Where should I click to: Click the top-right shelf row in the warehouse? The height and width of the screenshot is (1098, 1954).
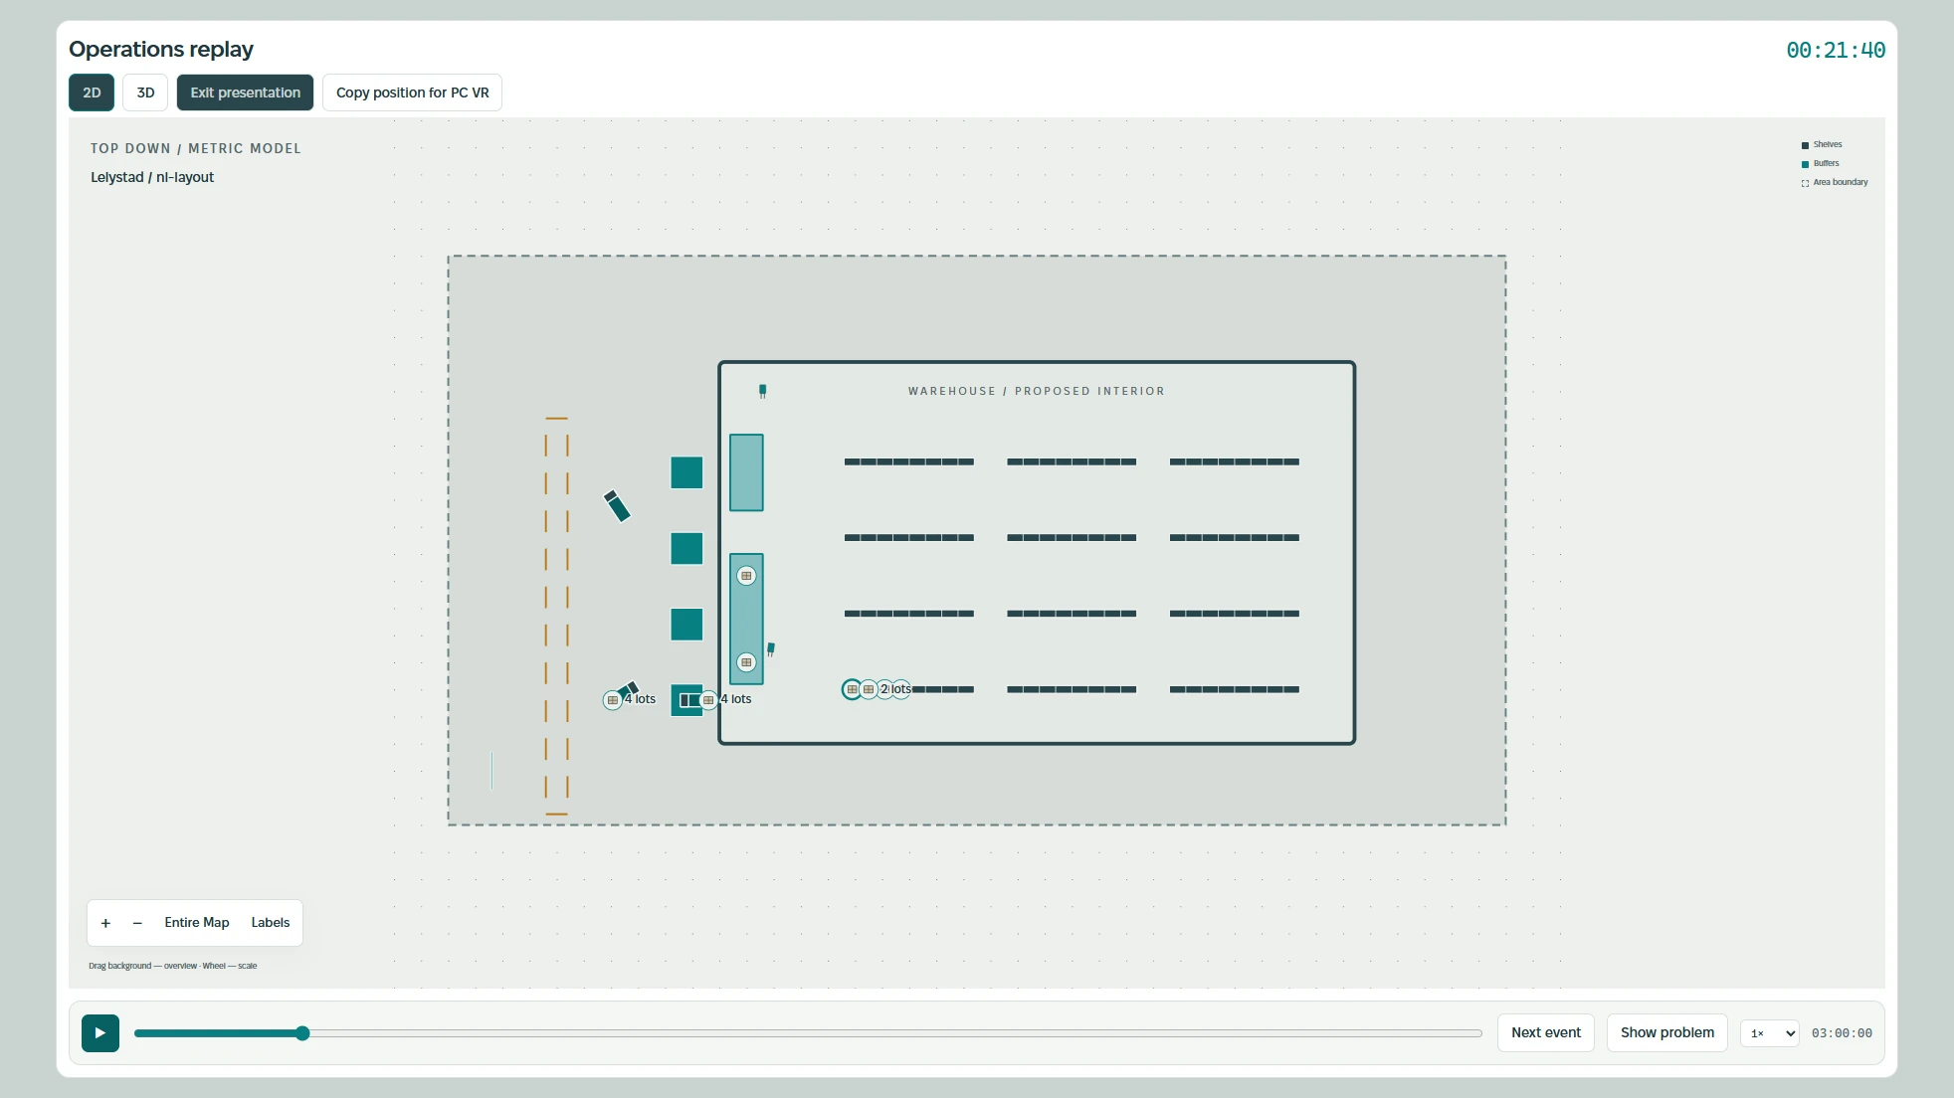coord(1234,461)
